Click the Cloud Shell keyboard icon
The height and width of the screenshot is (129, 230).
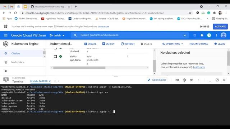click(x=177, y=80)
